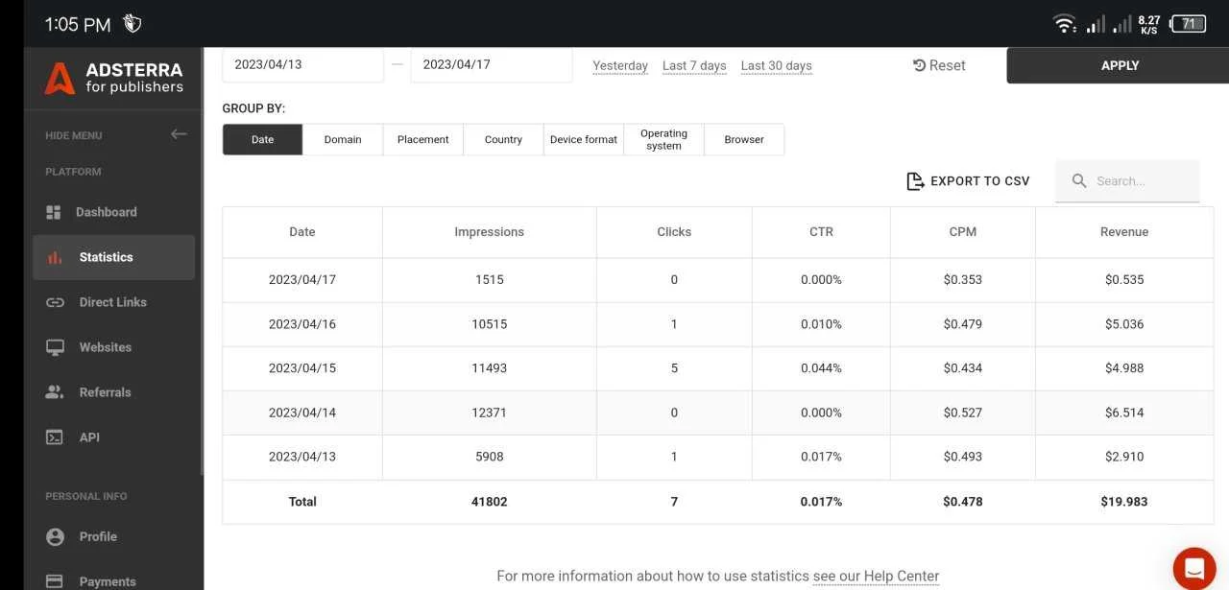The height and width of the screenshot is (590, 1229).
Task: Collapse sidebar with Hide Menu arrow
Action: click(179, 134)
